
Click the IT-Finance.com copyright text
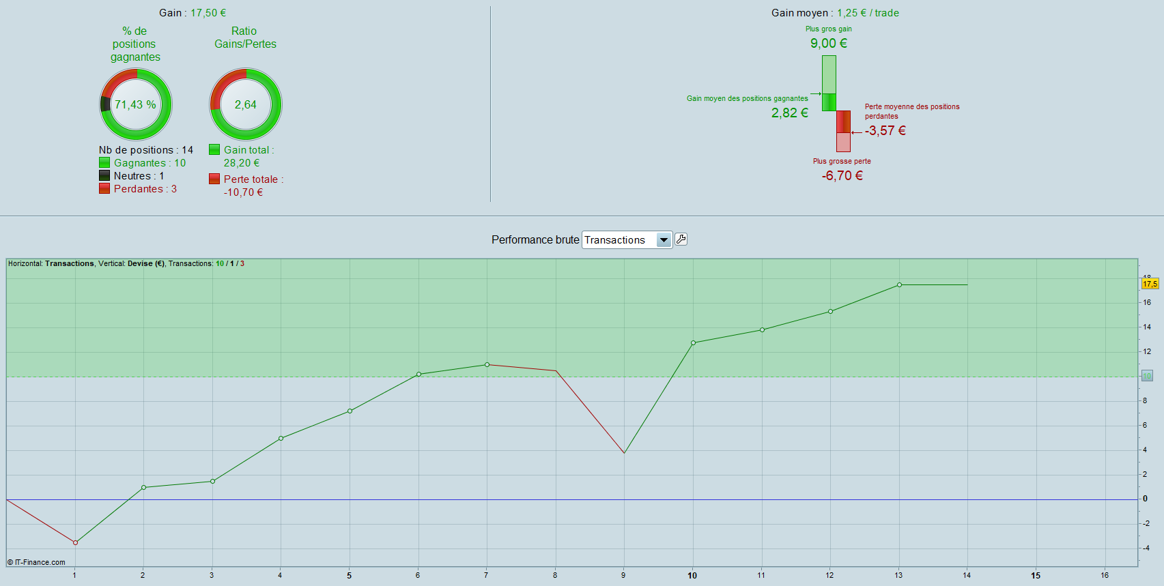37,563
